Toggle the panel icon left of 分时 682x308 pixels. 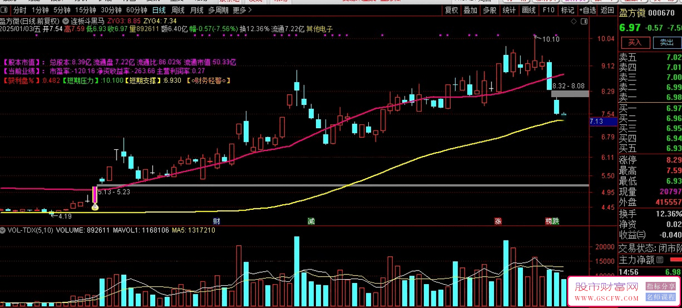coord(5,10)
